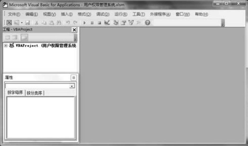
Task: Open the 帮助(H) menu
Action: [x=201, y=14]
